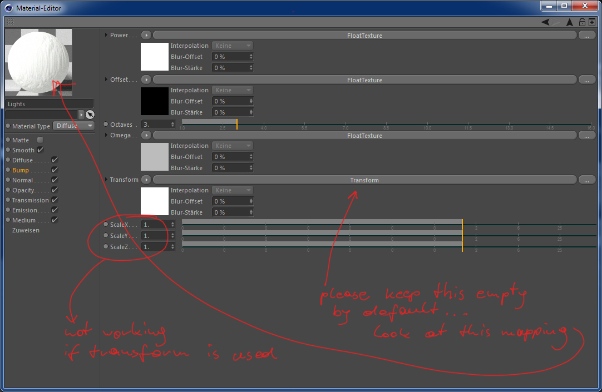This screenshot has width=602, height=392.
Task: Click the ScaleX animation dot
Action: (x=106, y=225)
